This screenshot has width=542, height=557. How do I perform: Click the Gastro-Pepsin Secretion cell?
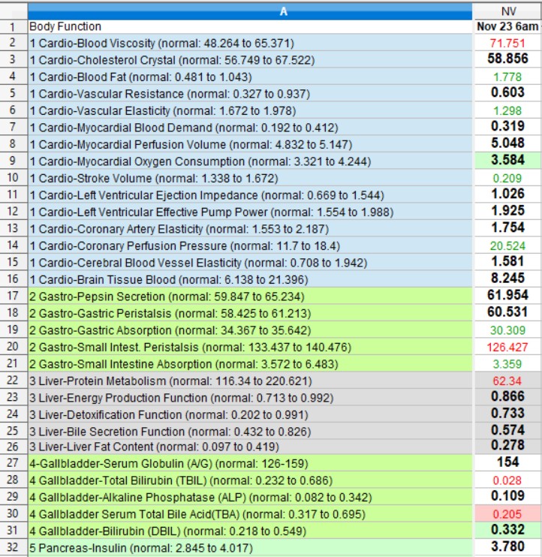[x=167, y=296]
